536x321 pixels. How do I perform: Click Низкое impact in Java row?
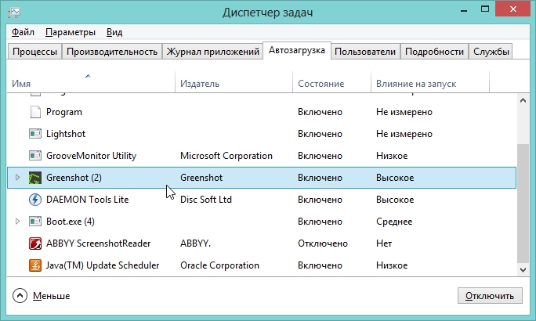click(392, 265)
